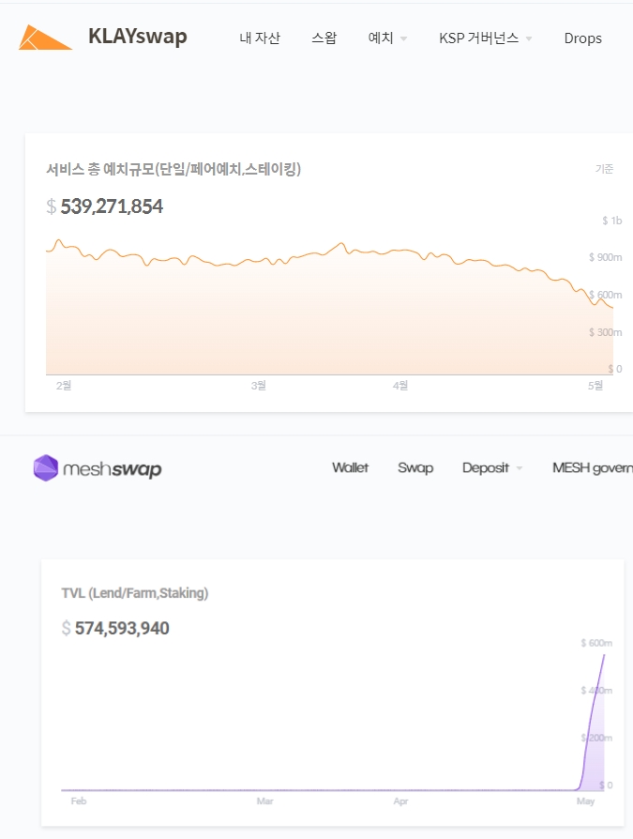Click the Mar axis label
The width and height of the screenshot is (633, 839).
pyautogui.click(x=265, y=801)
